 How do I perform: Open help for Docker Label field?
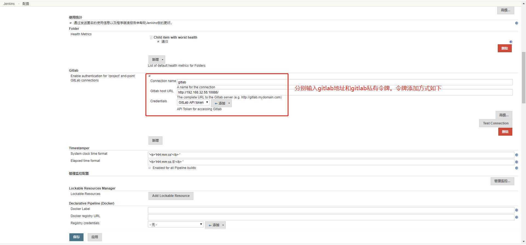coord(516,210)
